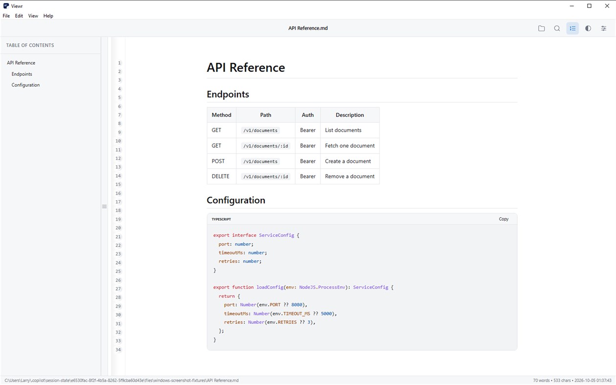
Task: Open the Help menu
Action: click(x=48, y=16)
